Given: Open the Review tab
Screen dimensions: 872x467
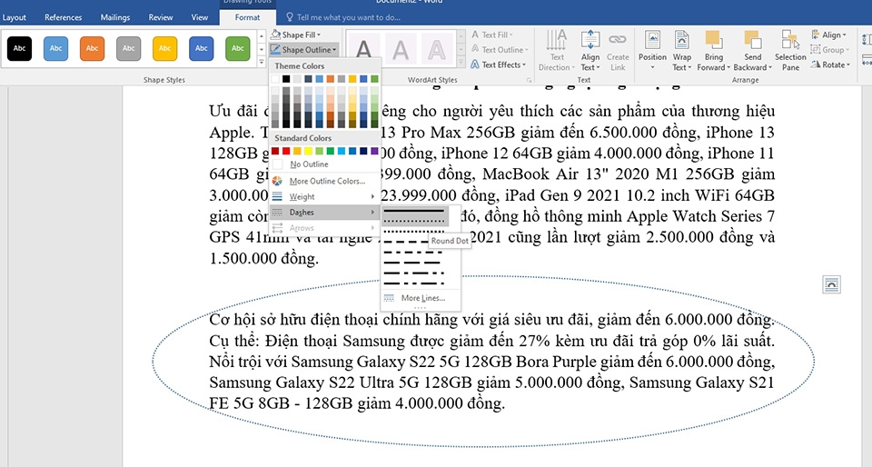Looking at the screenshot, I should [161, 17].
